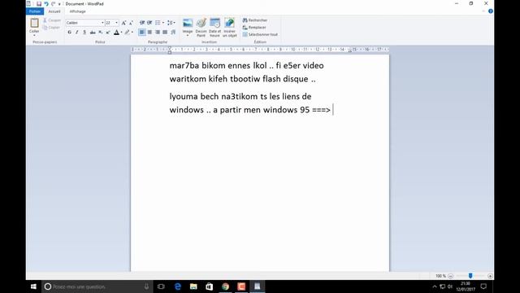520x293 pixels.
Task: Click Rechercher in Édition group
Action: point(254,20)
